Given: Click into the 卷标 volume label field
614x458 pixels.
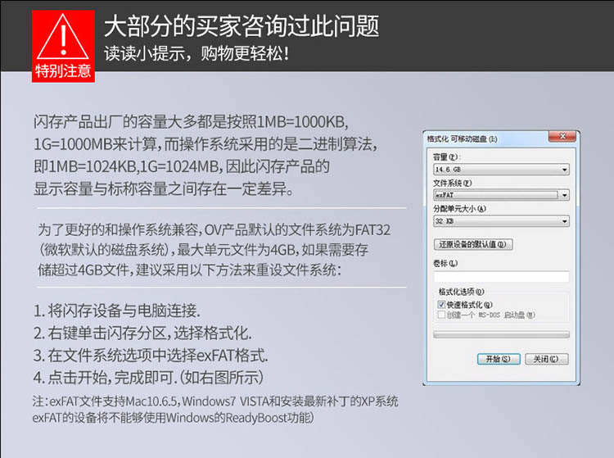Looking at the screenshot, I should pyautogui.click(x=500, y=276).
